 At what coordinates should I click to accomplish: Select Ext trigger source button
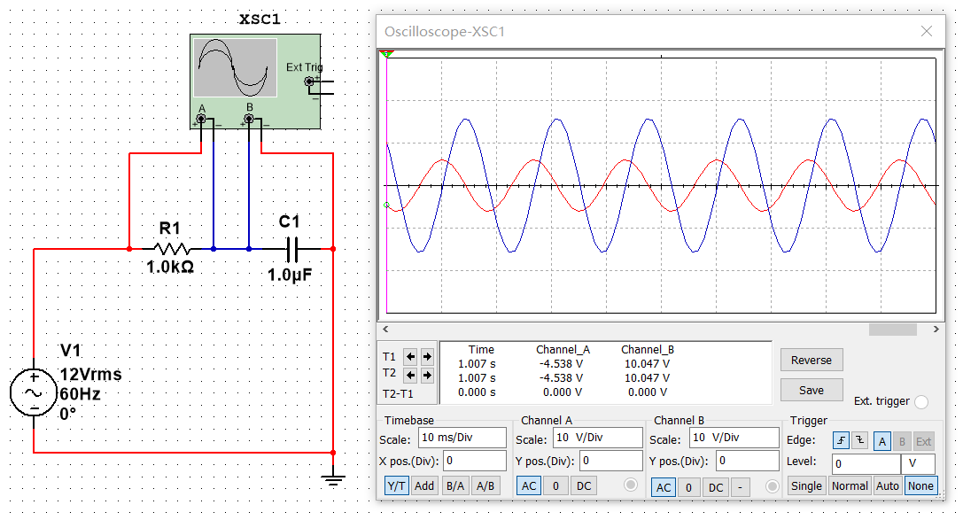pos(924,441)
